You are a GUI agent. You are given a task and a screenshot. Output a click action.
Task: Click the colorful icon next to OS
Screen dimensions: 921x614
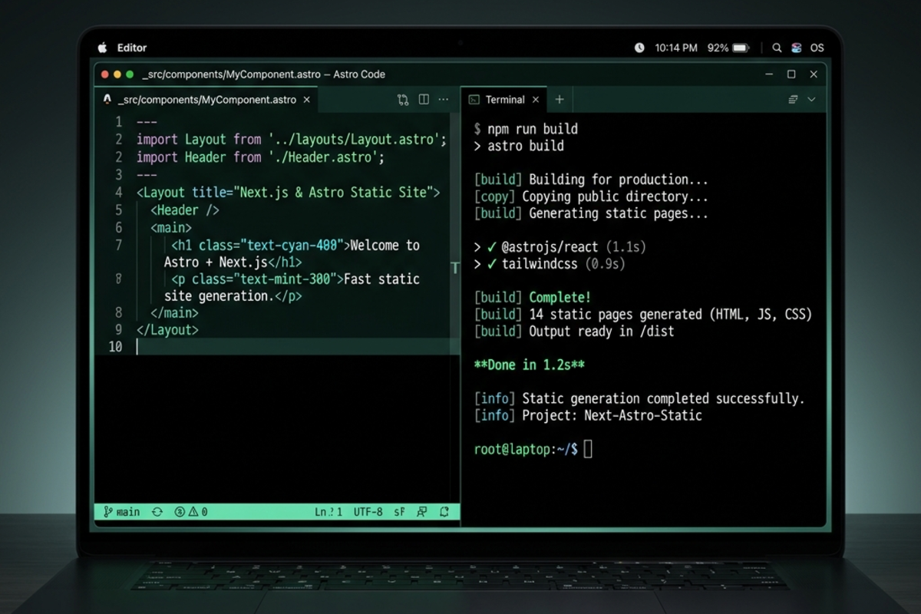point(797,48)
